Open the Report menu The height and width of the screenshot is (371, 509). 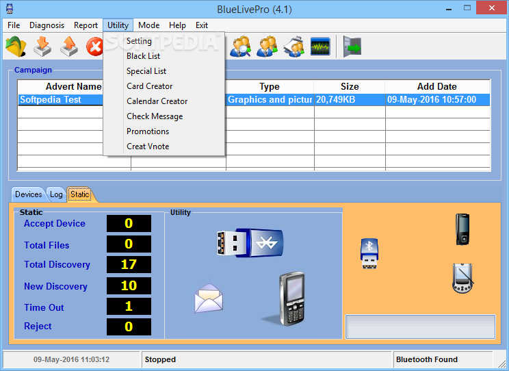86,25
